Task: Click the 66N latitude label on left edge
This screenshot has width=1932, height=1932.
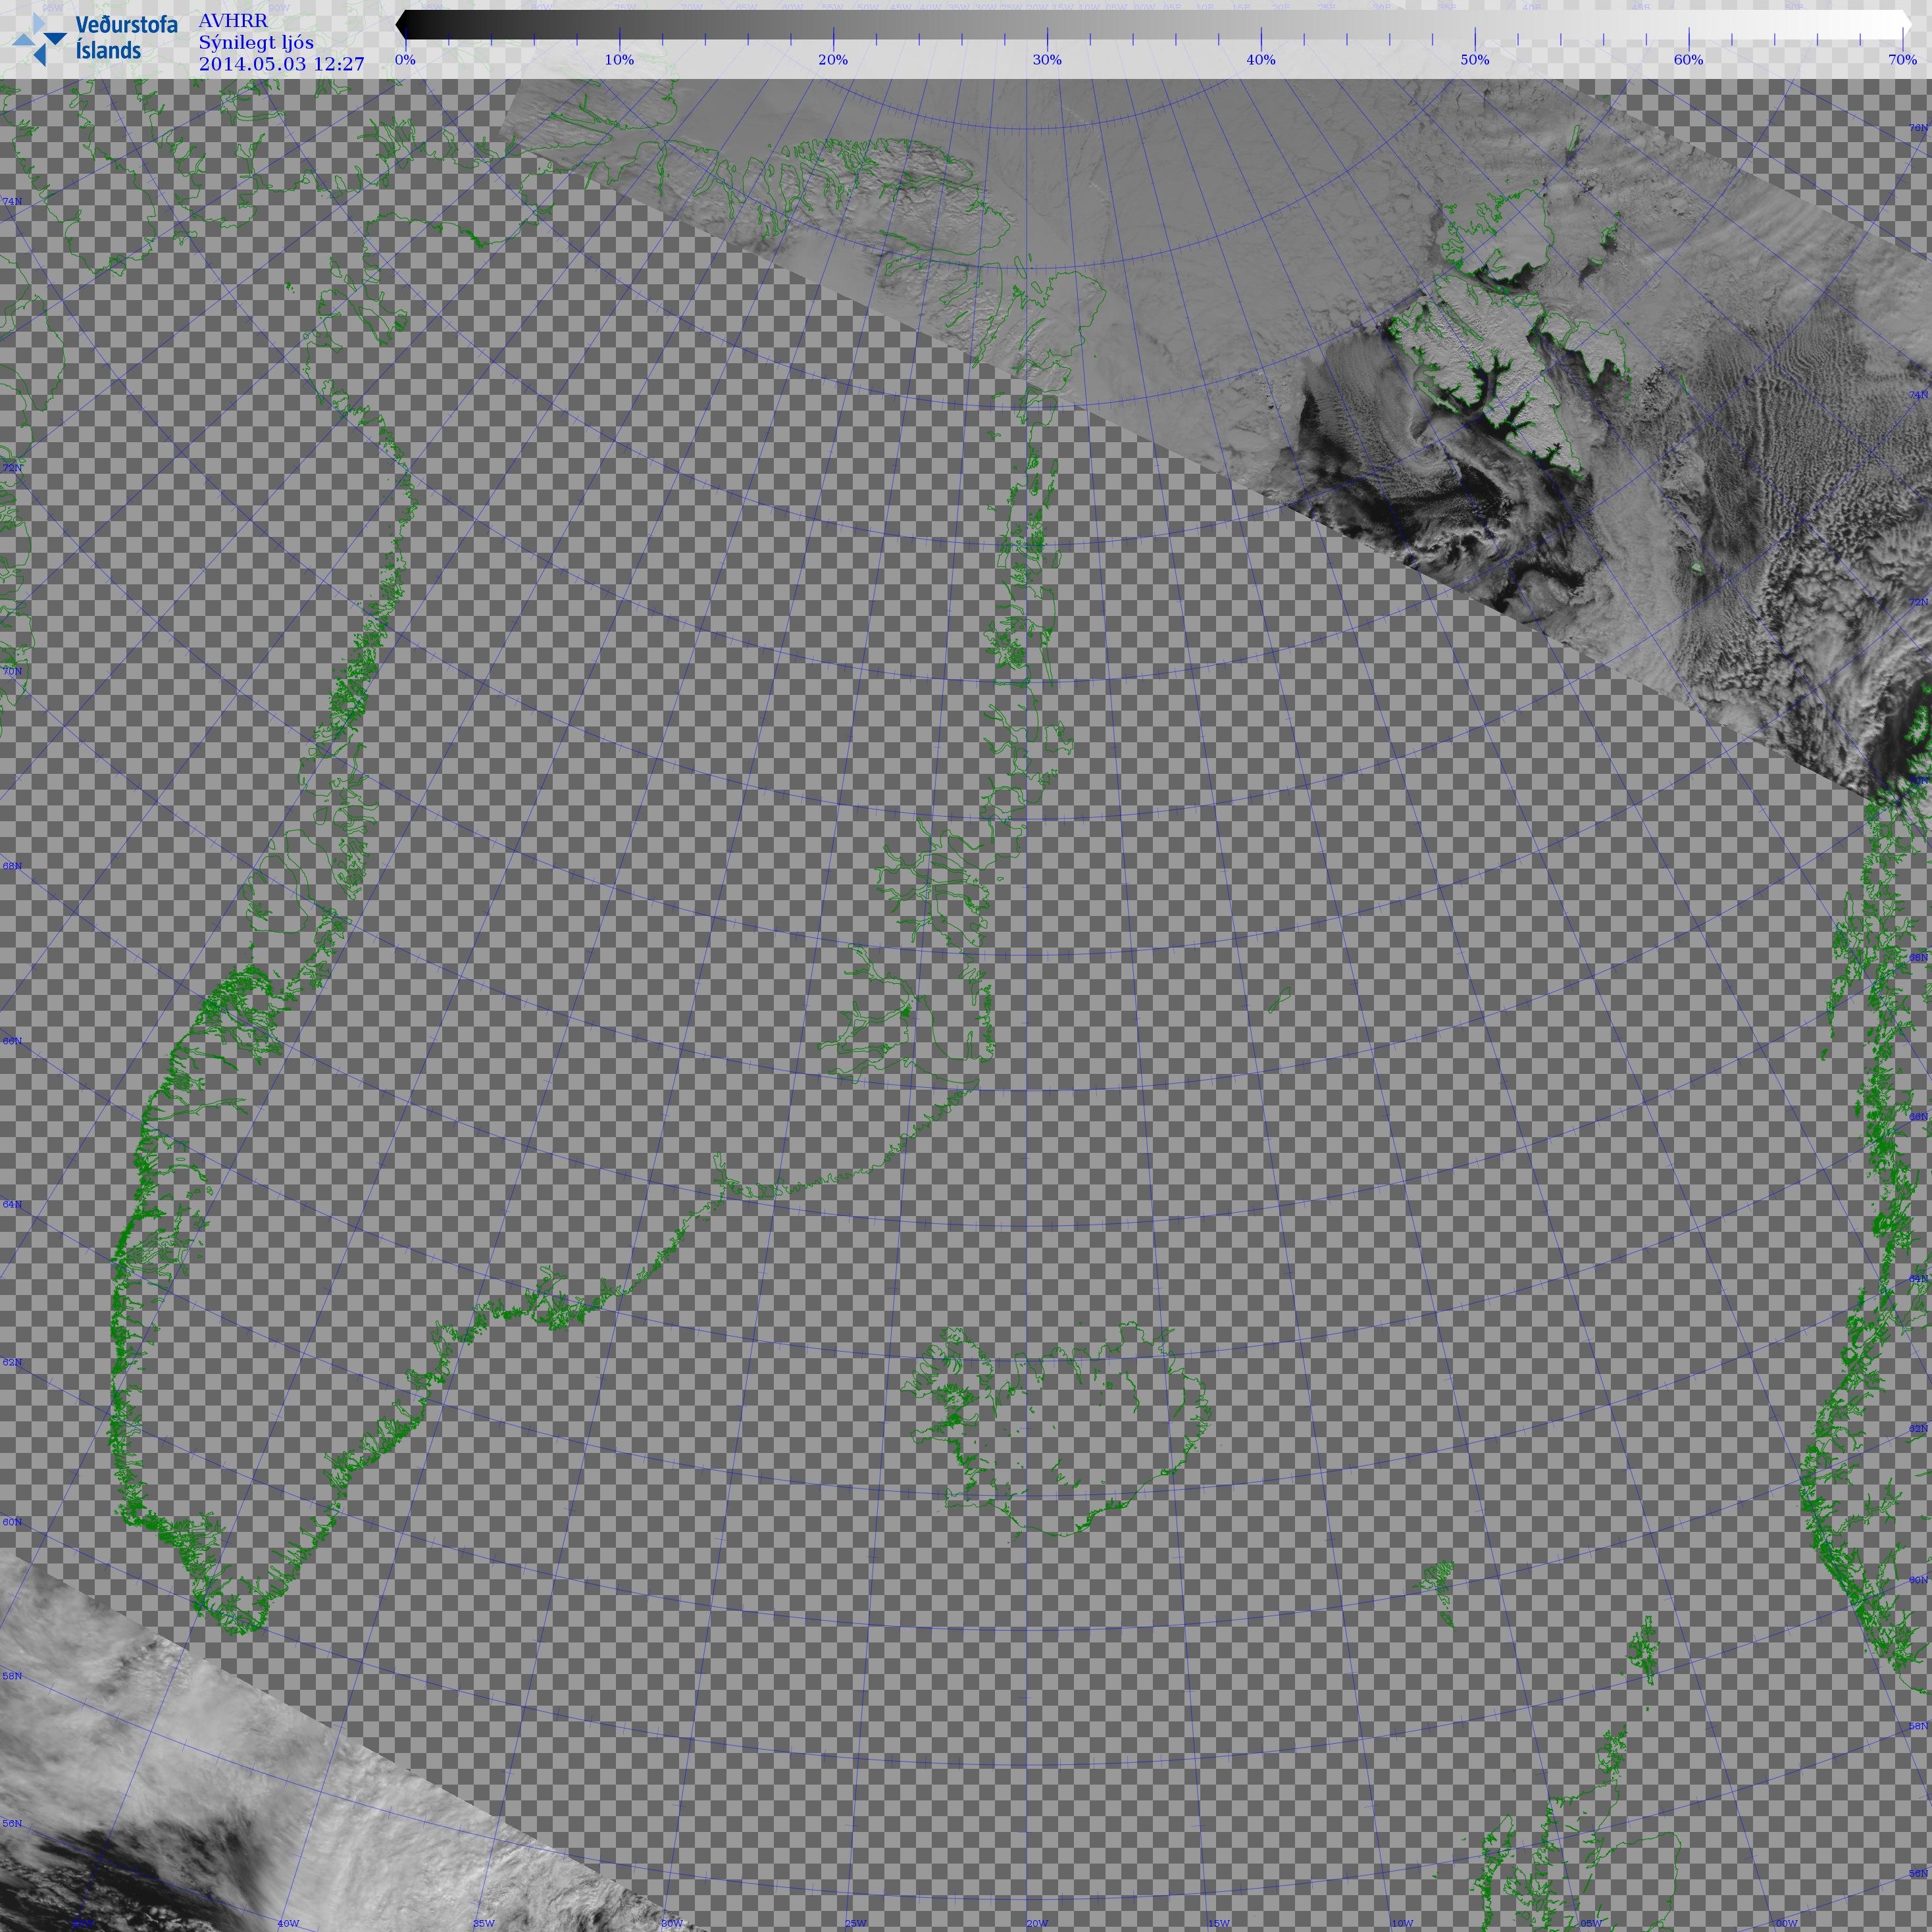Action: point(12,1041)
